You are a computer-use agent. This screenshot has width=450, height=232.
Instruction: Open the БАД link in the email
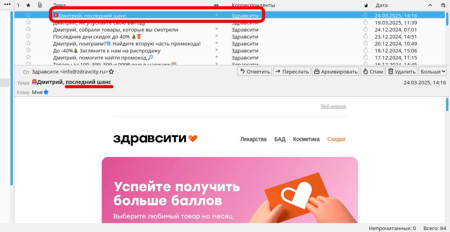click(x=280, y=139)
